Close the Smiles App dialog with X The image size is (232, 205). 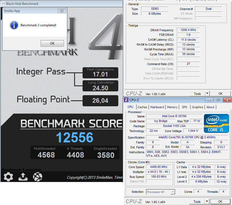click(x=62, y=11)
